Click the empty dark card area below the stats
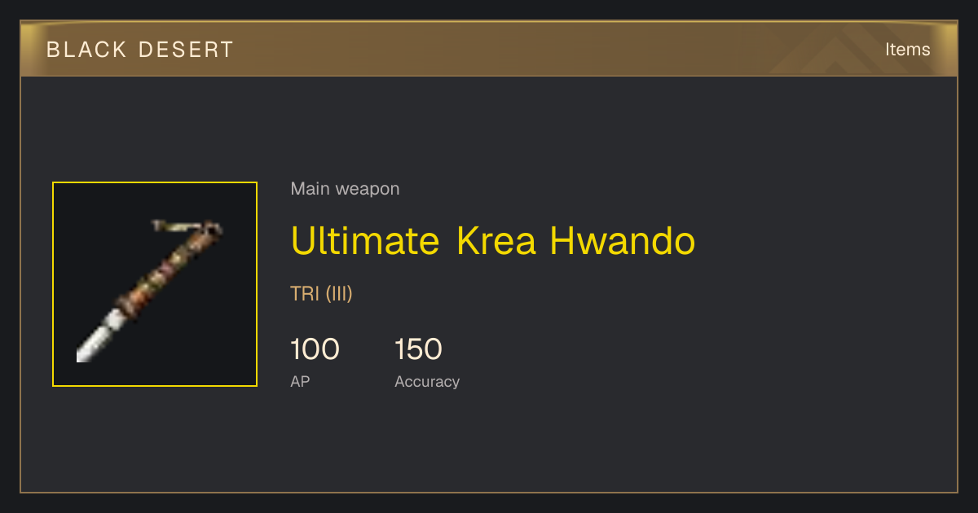 (x=489, y=444)
